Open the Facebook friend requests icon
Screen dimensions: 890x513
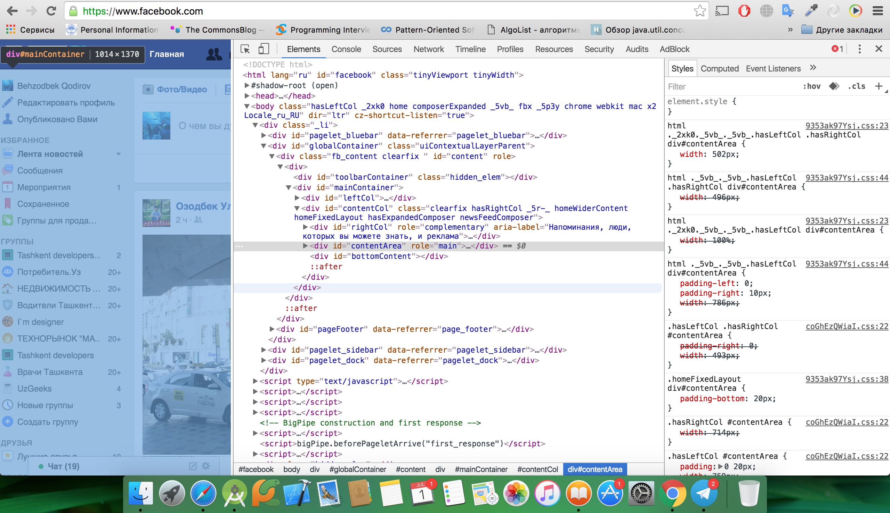coord(214,54)
